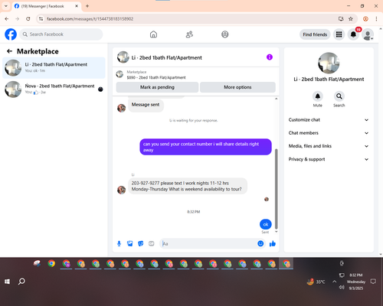Open the Chrome three-dot menu
Screen dimensions: 383x306
pos(376,19)
